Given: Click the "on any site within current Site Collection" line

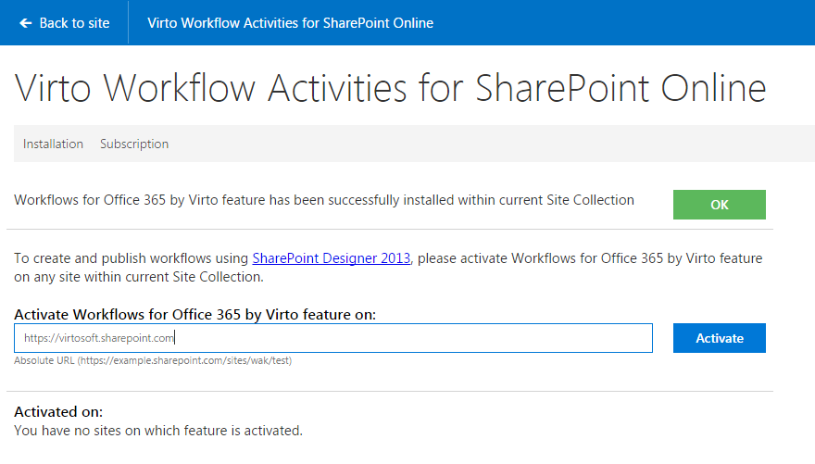Looking at the screenshot, I should pyautogui.click(x=139, y=277).
